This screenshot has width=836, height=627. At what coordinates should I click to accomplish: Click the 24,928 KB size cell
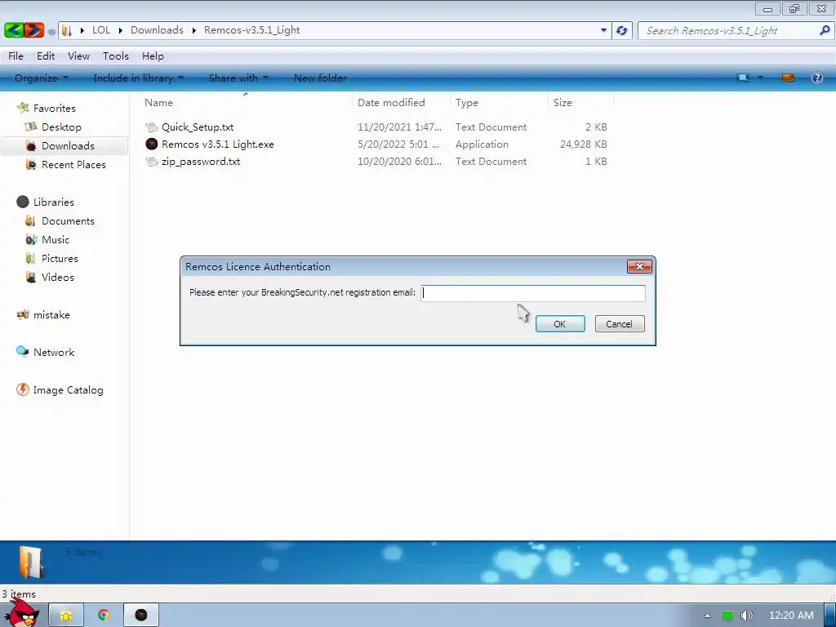583,144
